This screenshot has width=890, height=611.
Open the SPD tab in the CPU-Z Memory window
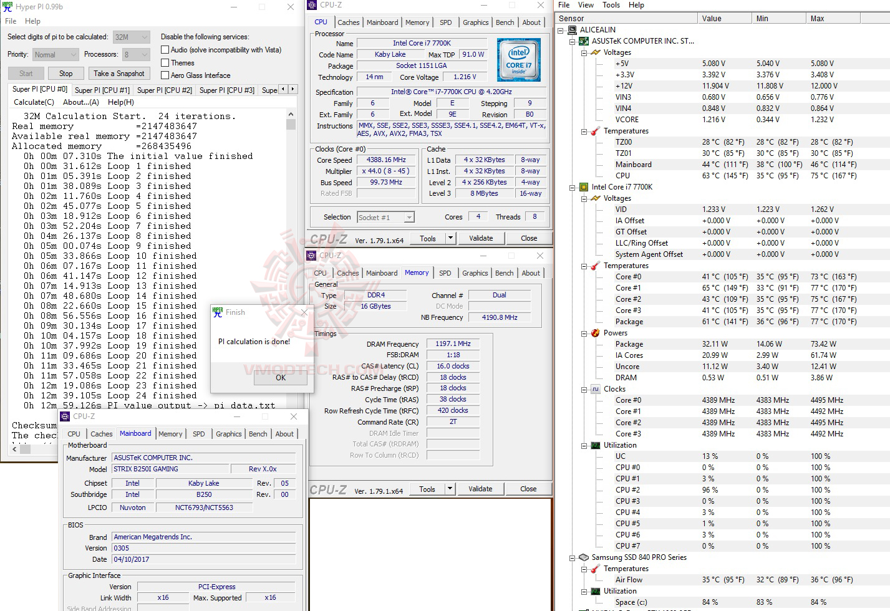coord(445,273)
